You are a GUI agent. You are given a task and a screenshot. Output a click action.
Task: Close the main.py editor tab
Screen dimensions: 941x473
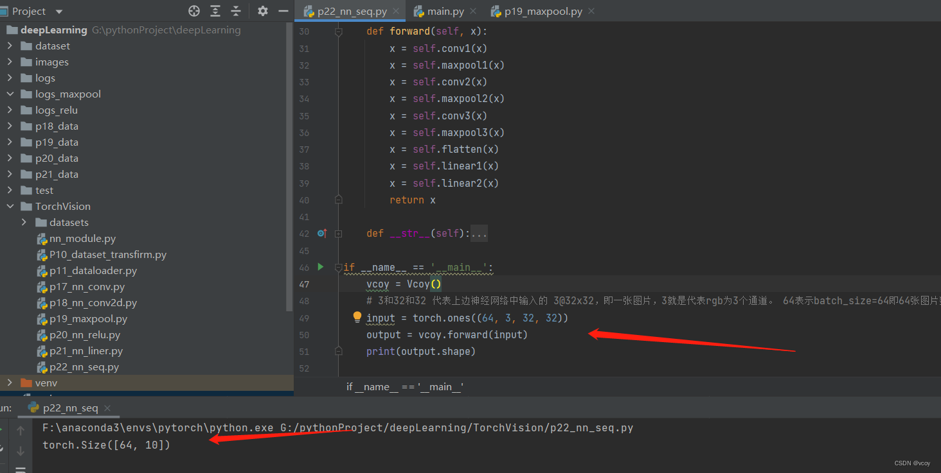click(x=473, y=12)
